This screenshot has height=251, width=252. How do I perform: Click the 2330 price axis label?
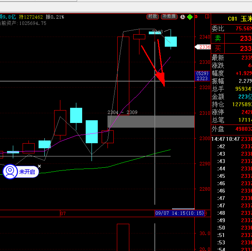pos(205,62)
